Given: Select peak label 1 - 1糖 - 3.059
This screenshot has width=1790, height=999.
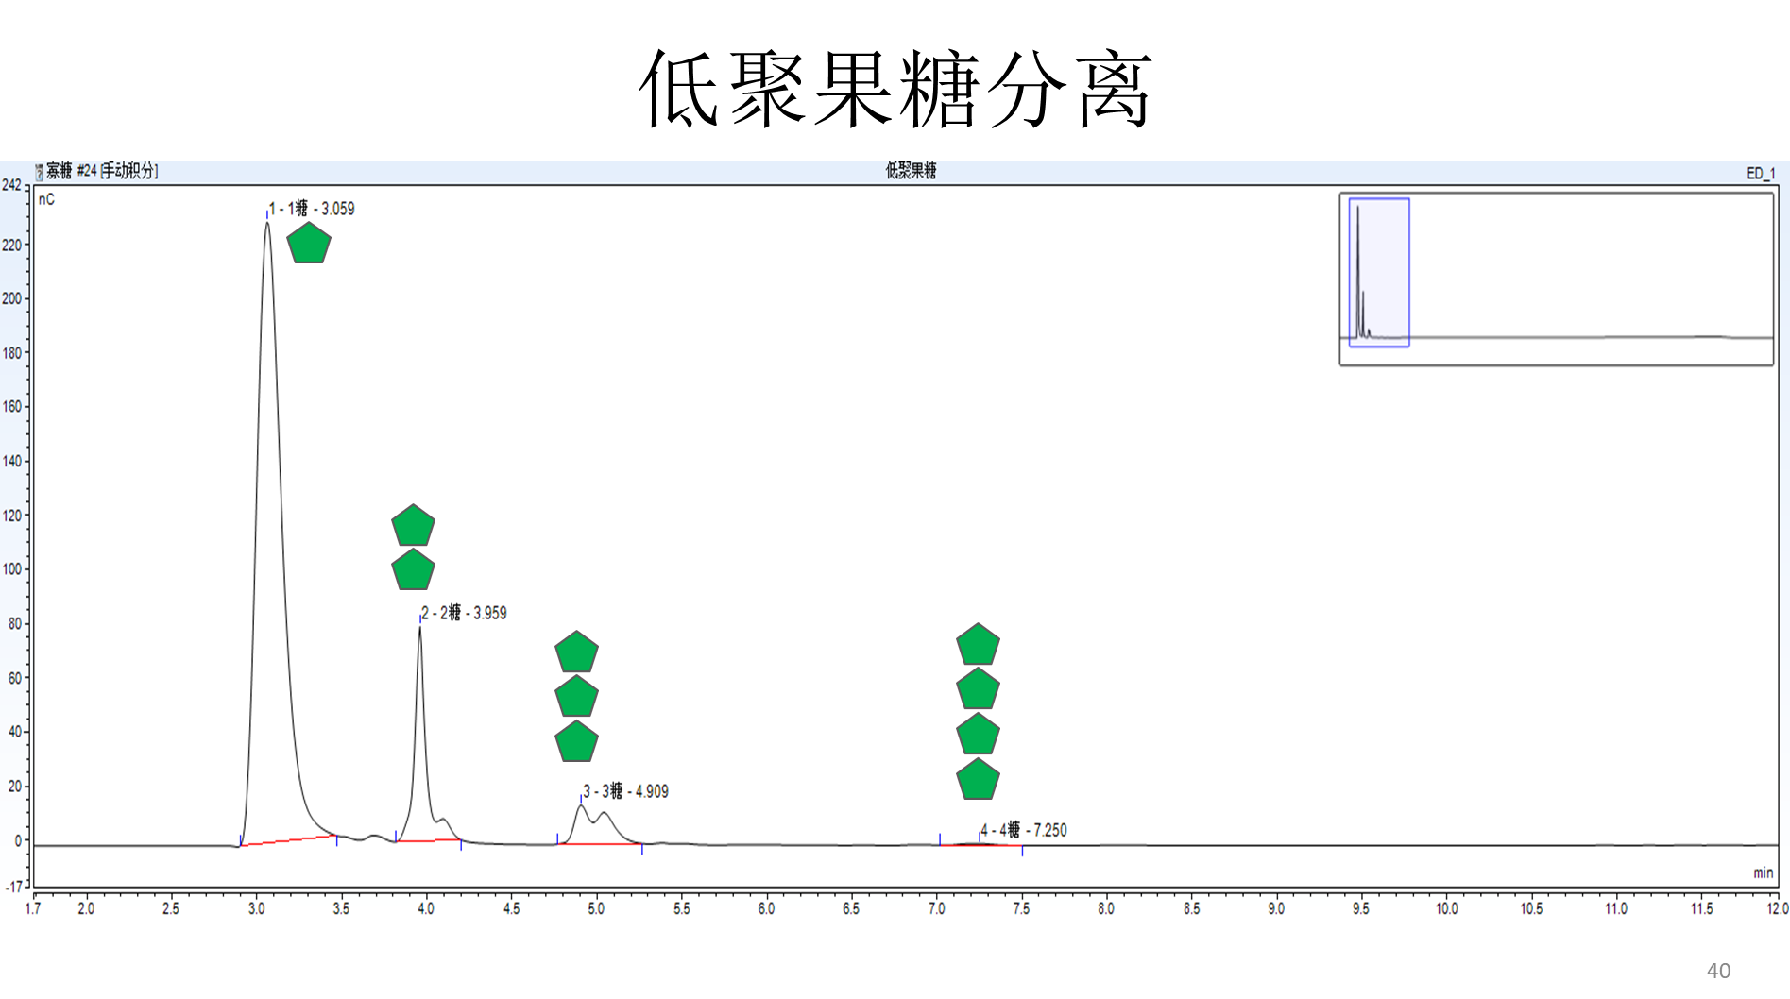Looking at the screenshot, I should pyautogui.click(x=312, y=209).
